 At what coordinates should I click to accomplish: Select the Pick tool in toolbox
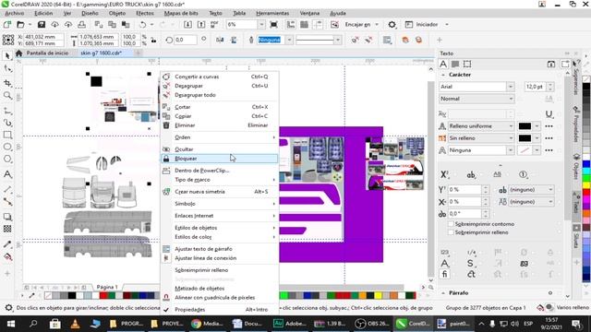pos(7,56)
